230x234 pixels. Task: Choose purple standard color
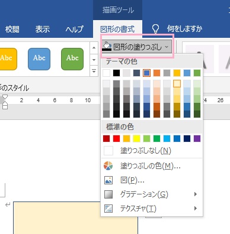(x=197, y=139)
